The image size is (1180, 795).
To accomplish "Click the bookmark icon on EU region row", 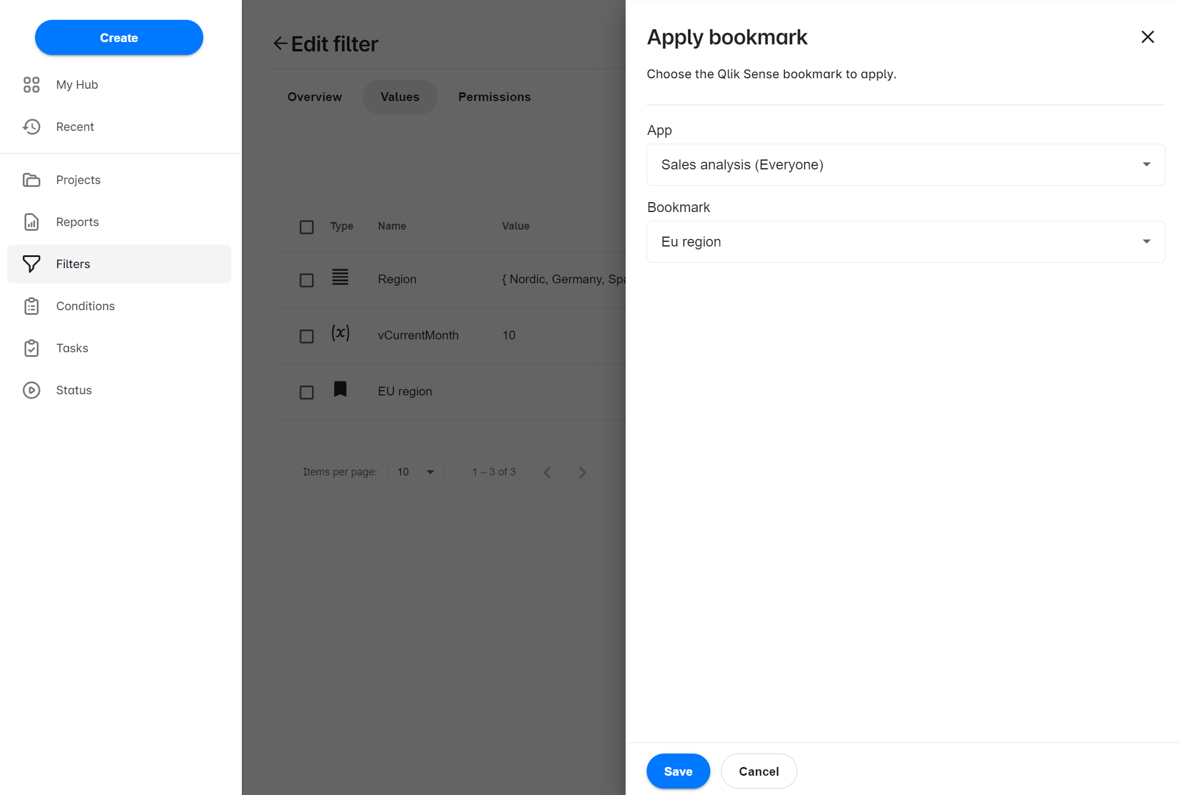I will click(340, 390).
